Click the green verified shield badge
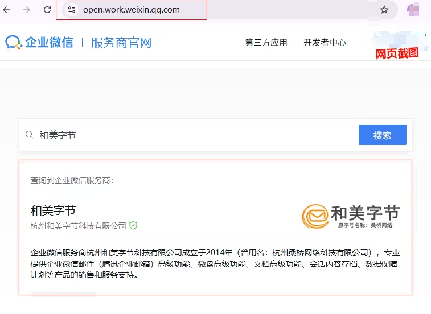This screenshot has height=314, width=431. click(133, 225)
